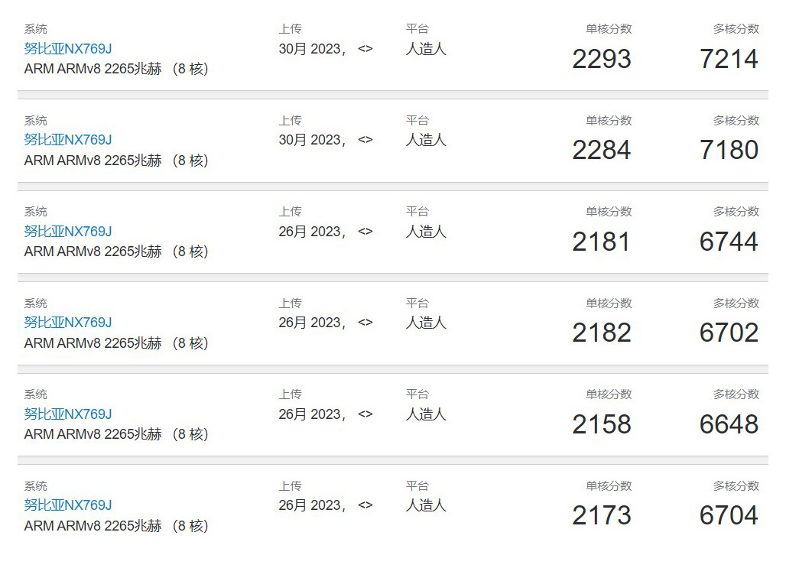The width and height of the screenshot is (786, 581).
Task: Open the 努比亚NX769J link in the 6744 row
Action: click(x=68, y=231)
